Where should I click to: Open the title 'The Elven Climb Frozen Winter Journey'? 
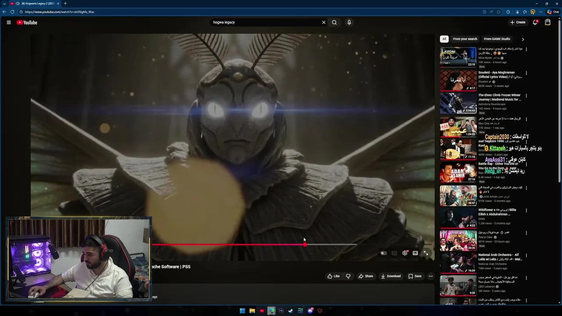(500, 97)
